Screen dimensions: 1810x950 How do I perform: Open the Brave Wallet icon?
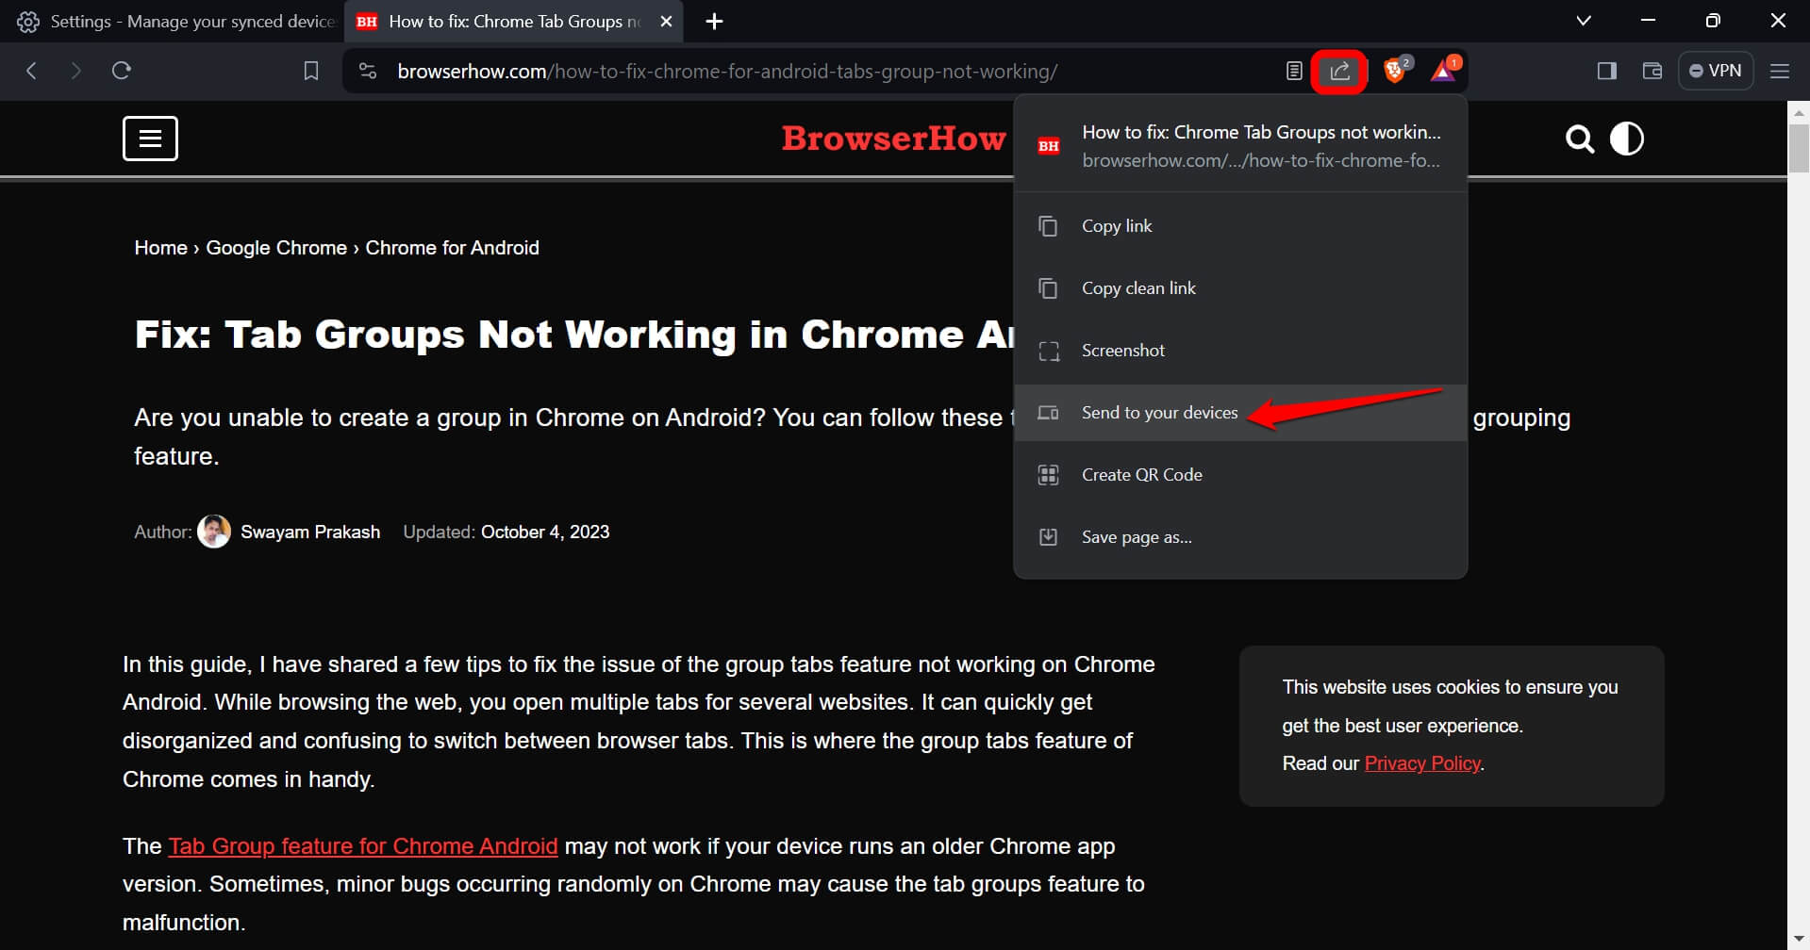1652,71
